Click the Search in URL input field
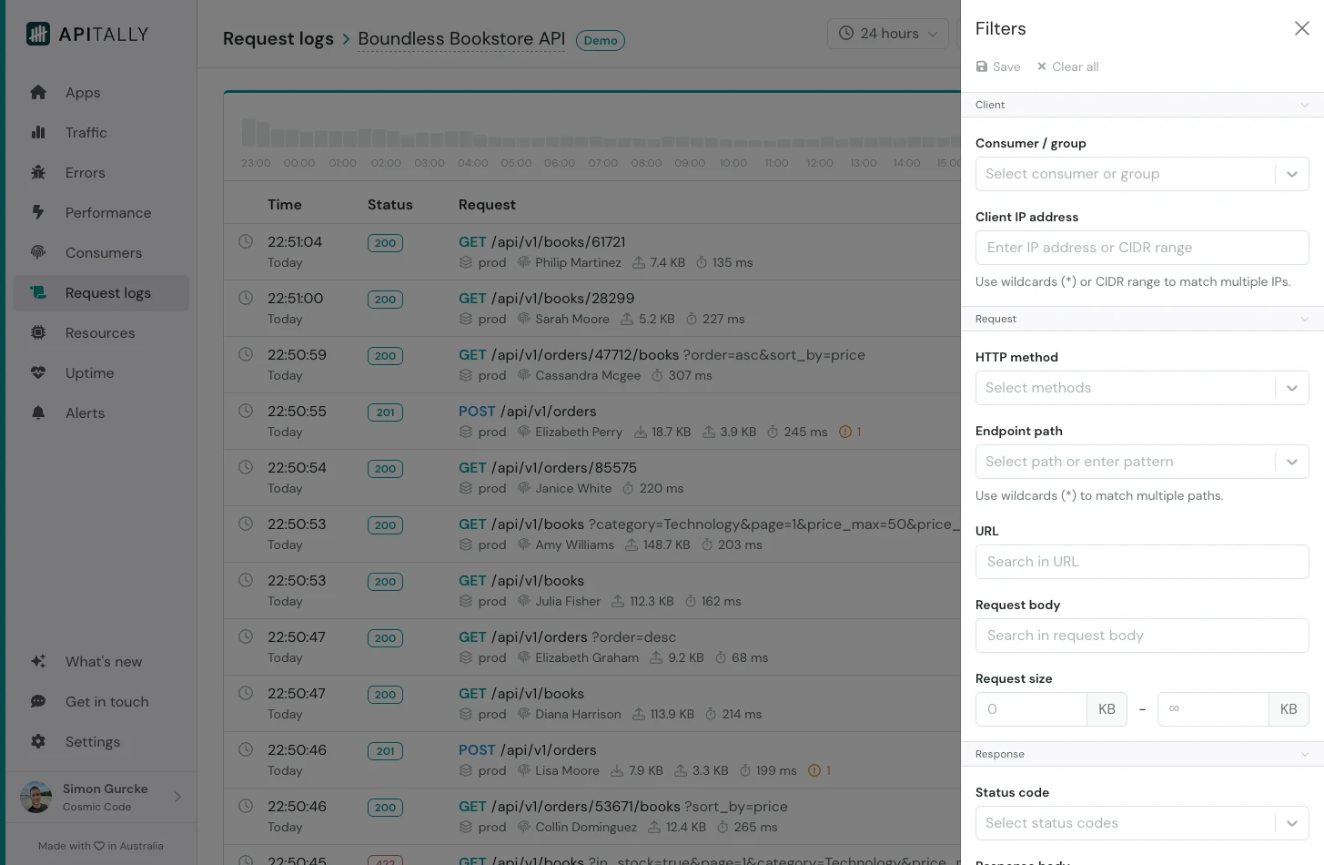This screenshot has width=1324, height=865. (x=1142, y=561)
